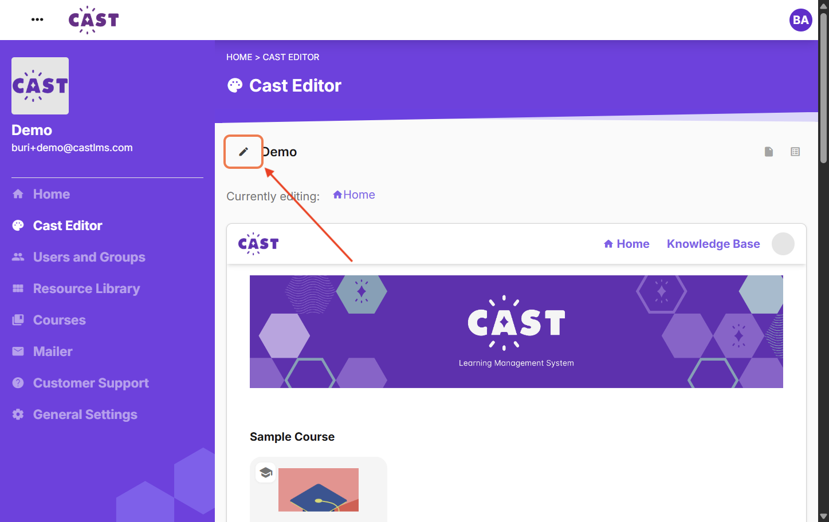Click the Home link next to Currently editing
This screenshot has height=522, width=829.
click(x=354, y=195)
